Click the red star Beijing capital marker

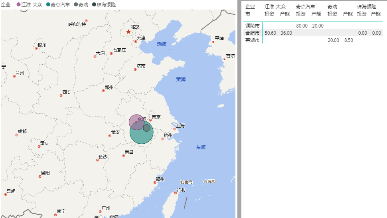click(x=128, y=32)
